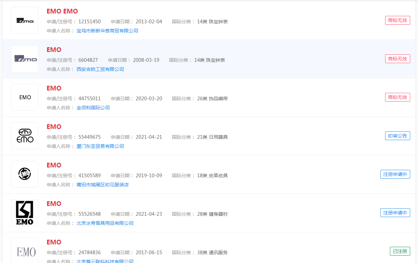Viewport: 418px width, 263px height.
Task: Select class text 28类 健身器材
Action: [x=212, y=214]
